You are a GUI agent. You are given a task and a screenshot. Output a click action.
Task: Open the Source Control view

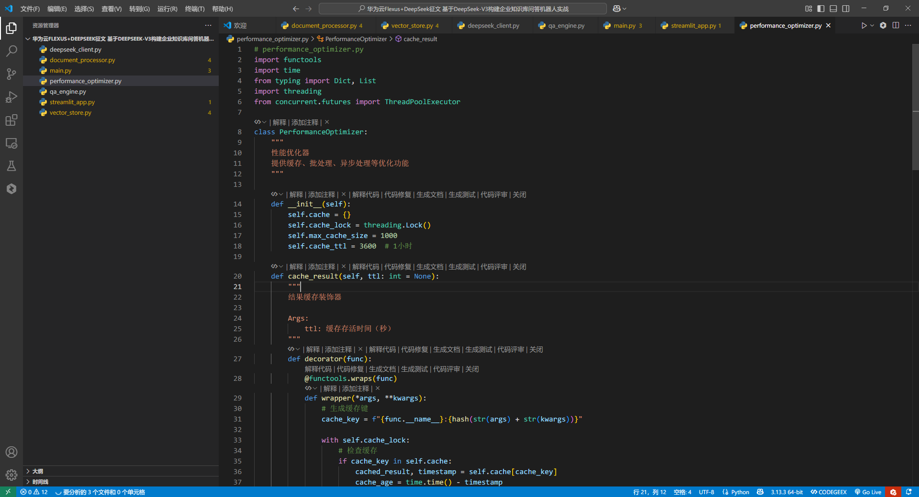(11, 74)
